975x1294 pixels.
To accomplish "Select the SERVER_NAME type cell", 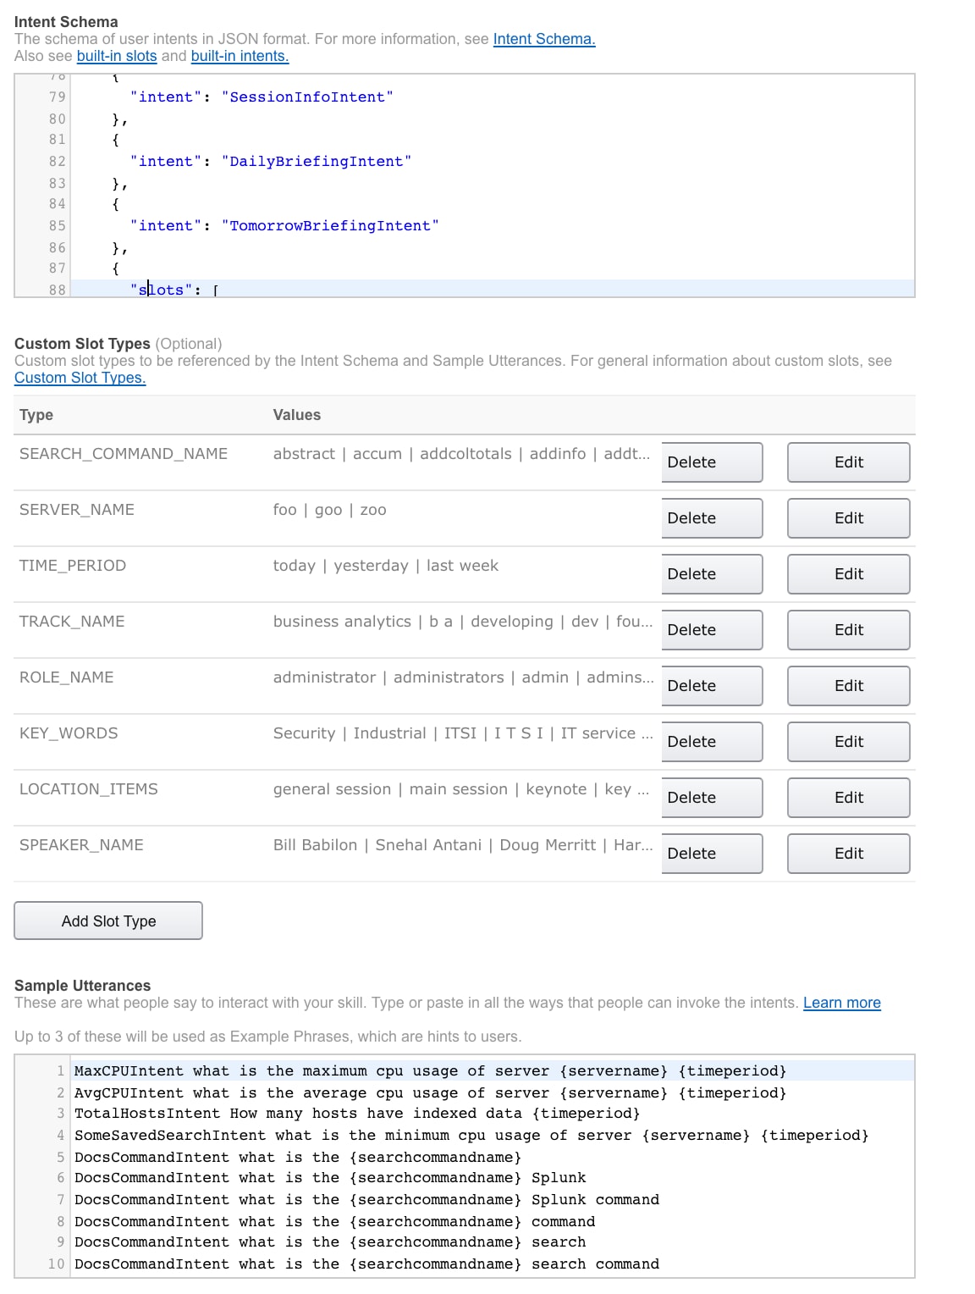I will click(x=77, y=510).
